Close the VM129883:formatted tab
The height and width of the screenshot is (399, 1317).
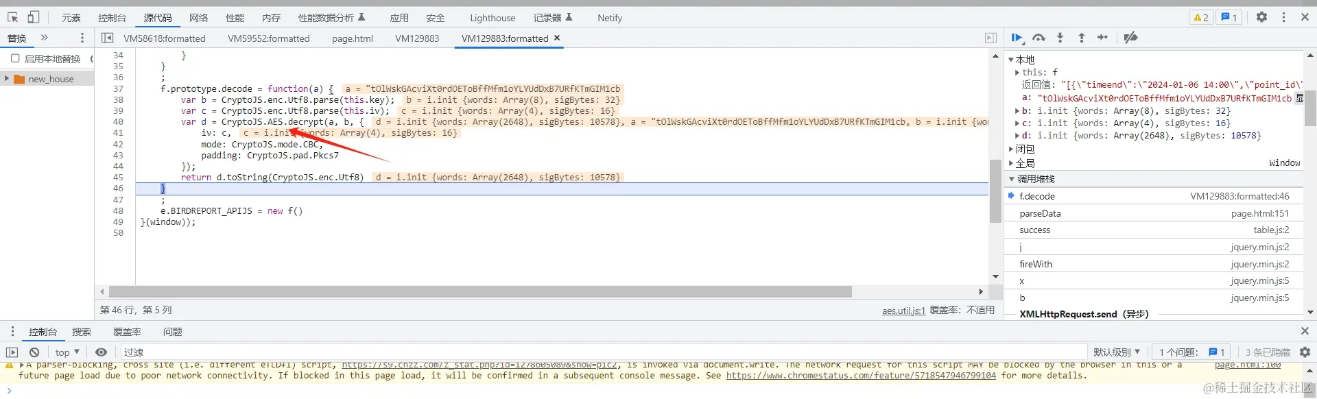tap(557, 38)
